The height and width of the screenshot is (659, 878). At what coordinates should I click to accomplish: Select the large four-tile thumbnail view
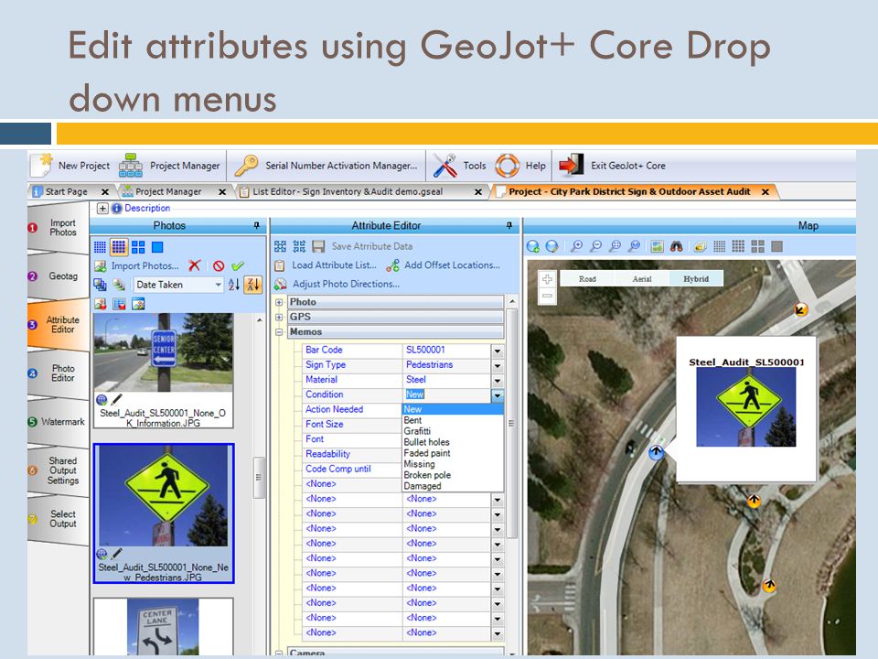[138, 247]
